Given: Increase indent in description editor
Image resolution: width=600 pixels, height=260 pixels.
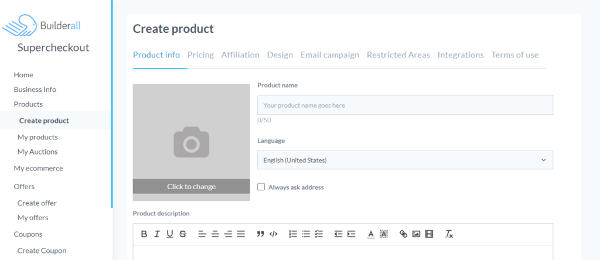Looking at the screenshot, I should point(352,234).
